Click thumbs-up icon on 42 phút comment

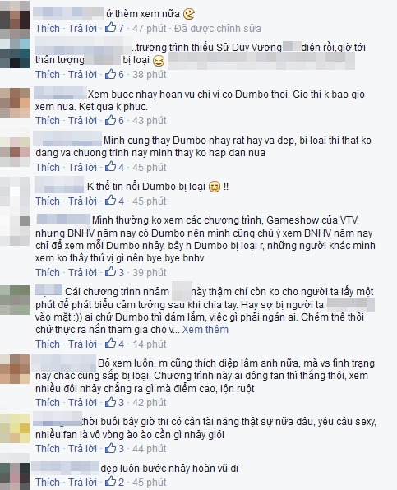point(110,402)
